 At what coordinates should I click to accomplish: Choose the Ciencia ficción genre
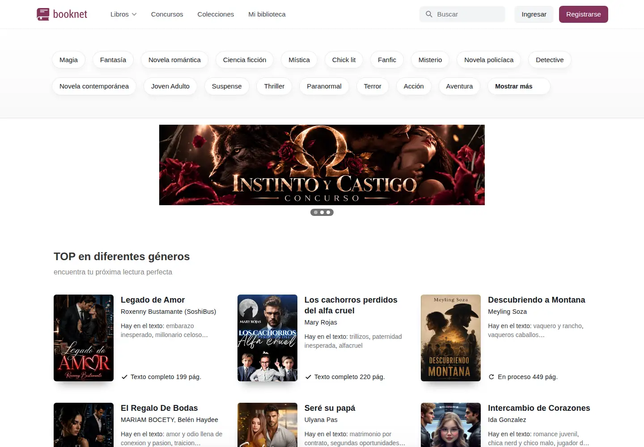pos(245,60)
